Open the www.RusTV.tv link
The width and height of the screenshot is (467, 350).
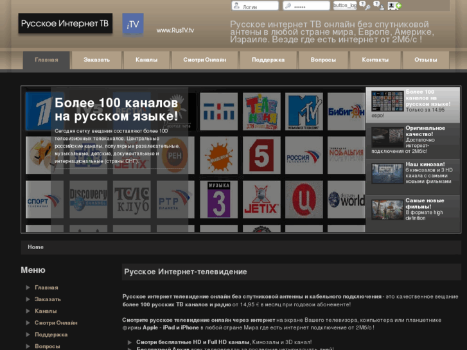click(x=175, y=30)
